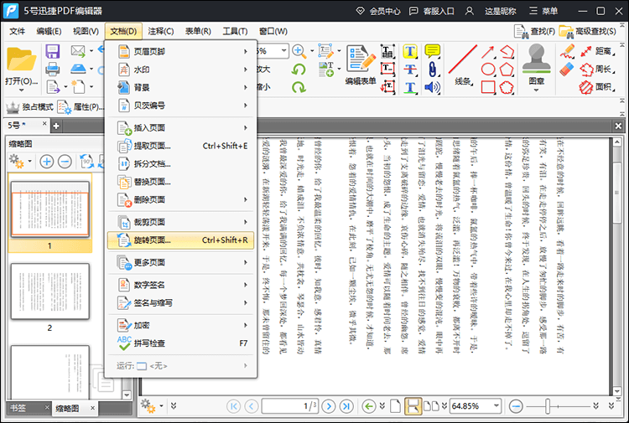The image size is (629, 423).
Task: Select the pencil drawing tool
Action: click(567, 51)
